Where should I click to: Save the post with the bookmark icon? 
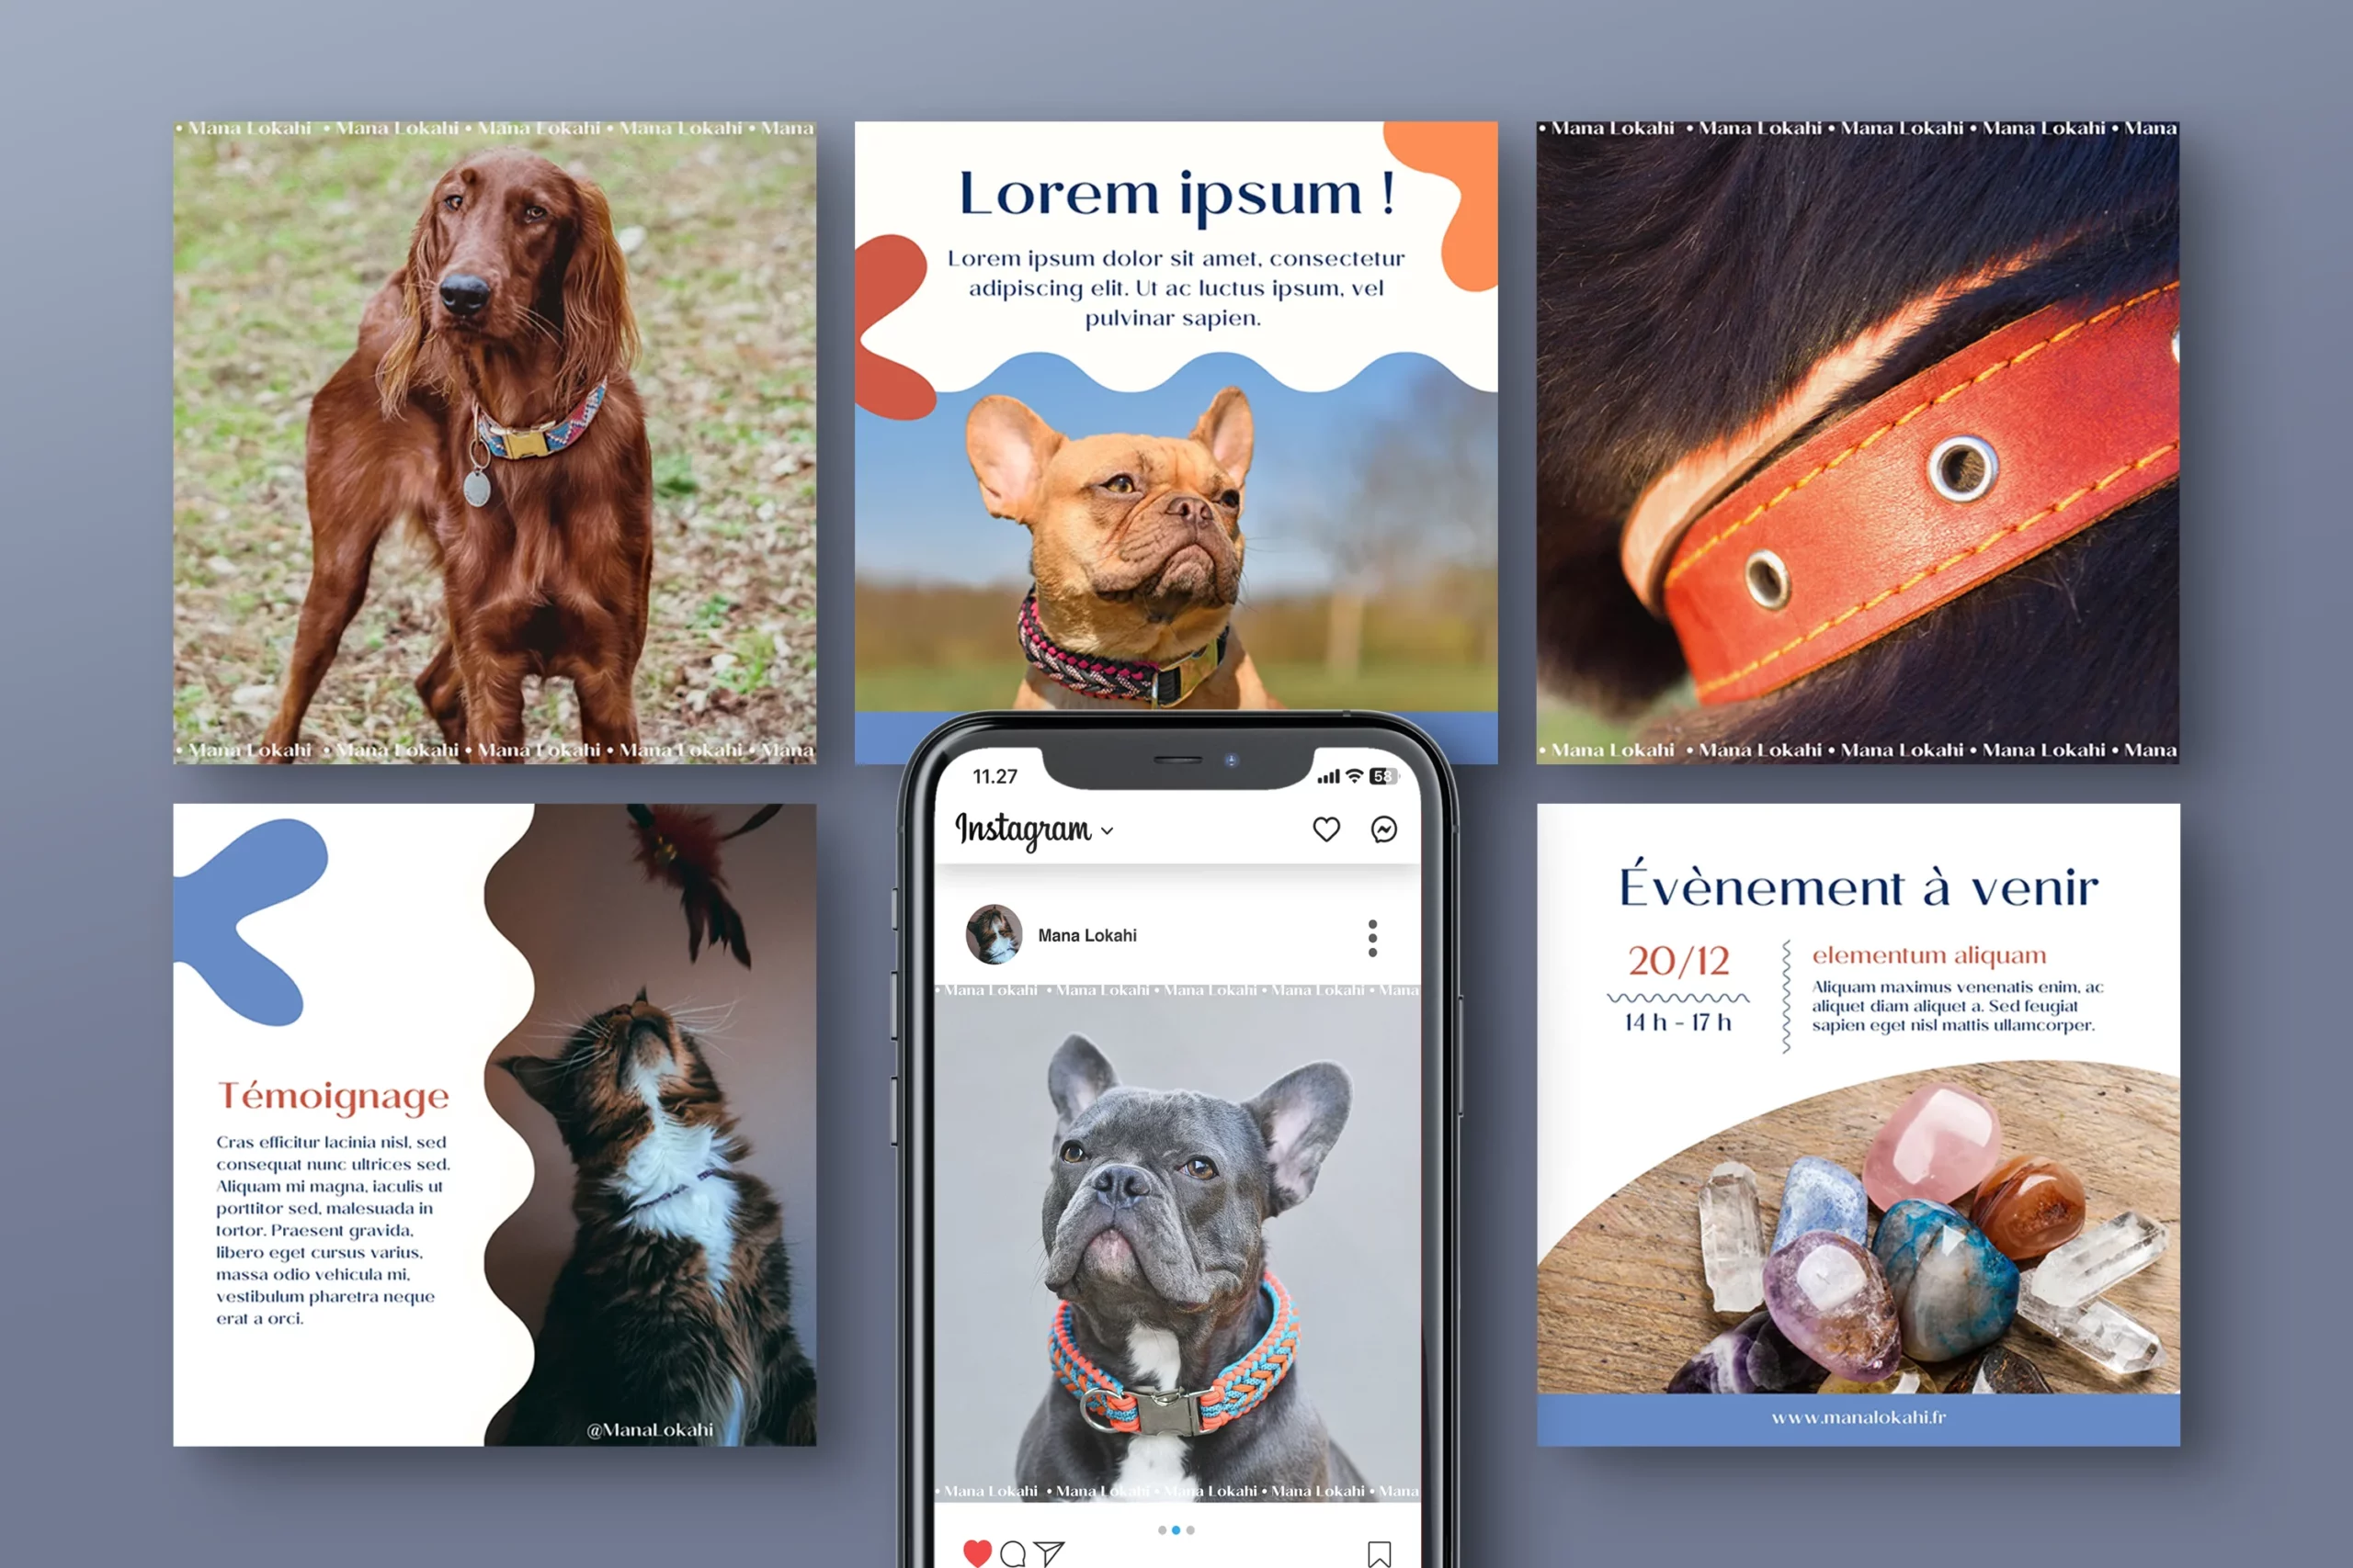[1381, 1555]
